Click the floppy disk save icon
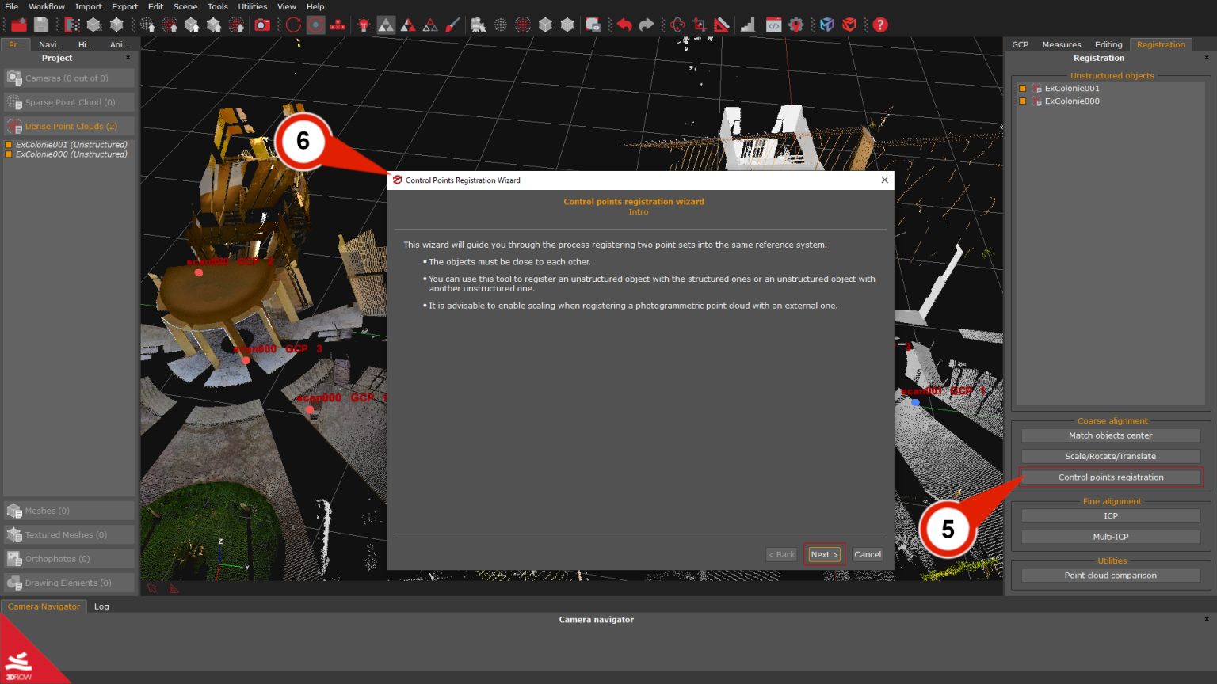This screenshot has height=684, width=1217. pyautogui.click(x=41, y=25)
